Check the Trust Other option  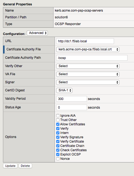click(58, 120)
